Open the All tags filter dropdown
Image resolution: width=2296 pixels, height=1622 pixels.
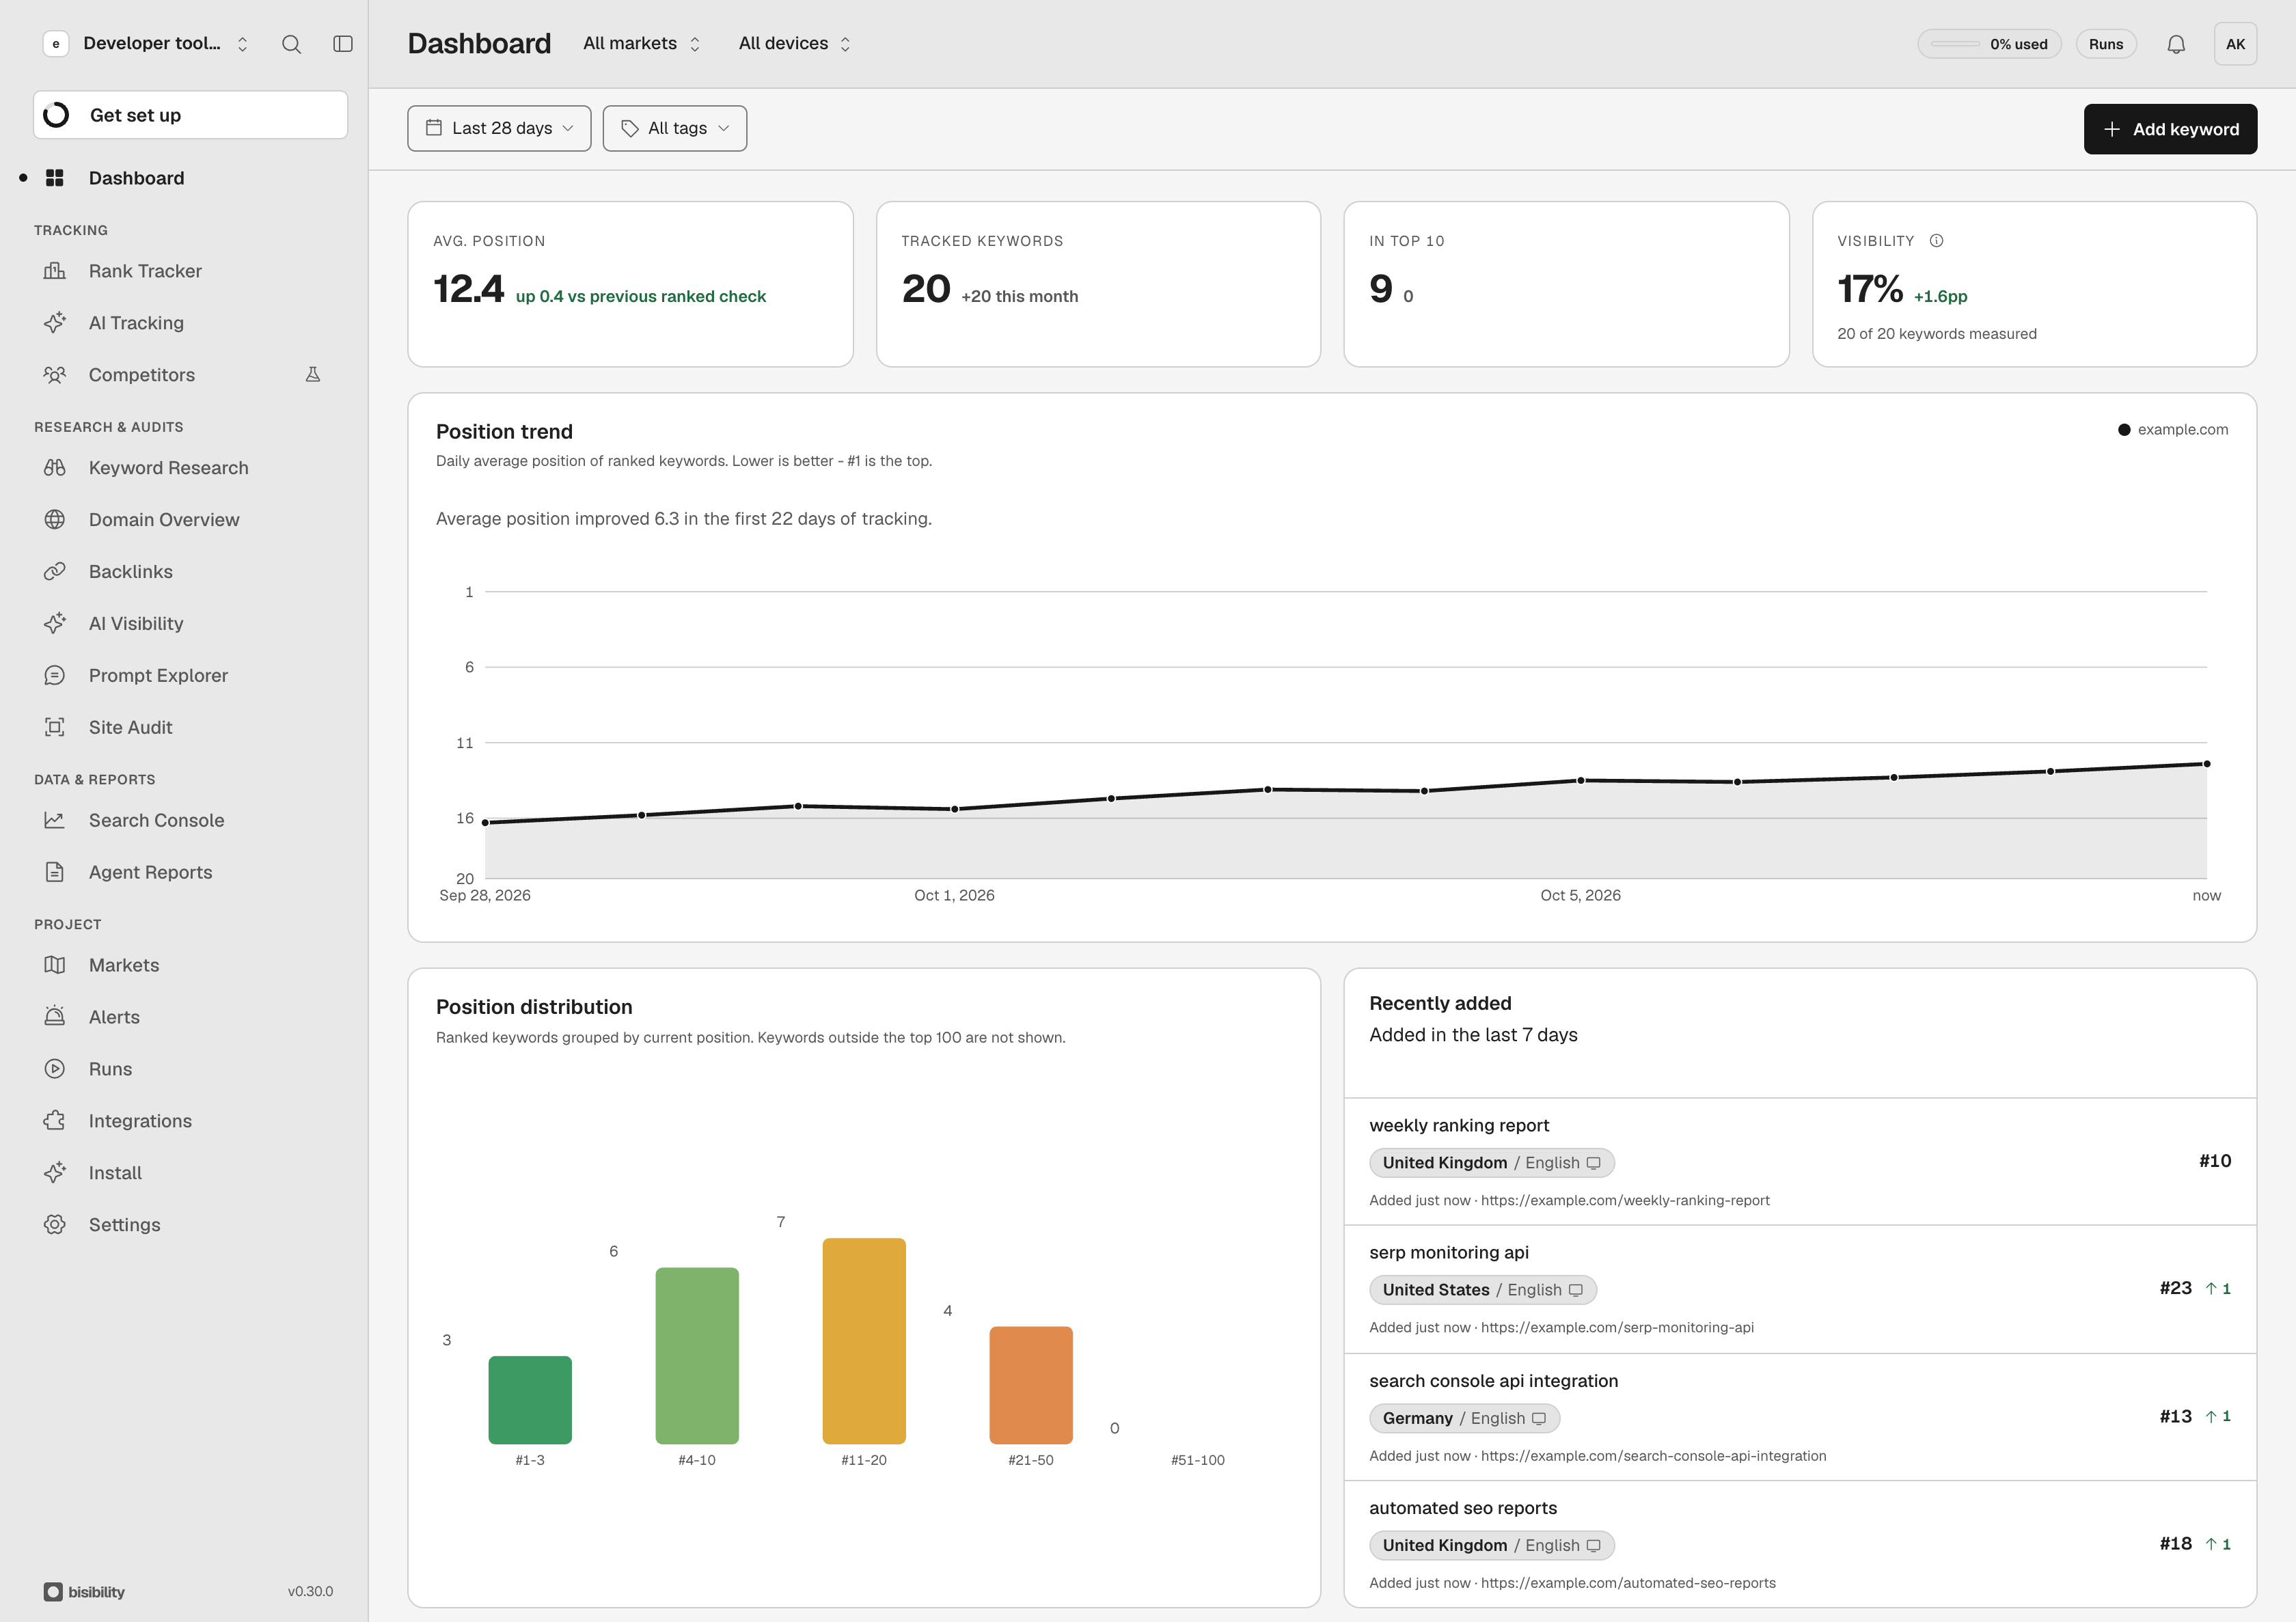pos(675,128)
